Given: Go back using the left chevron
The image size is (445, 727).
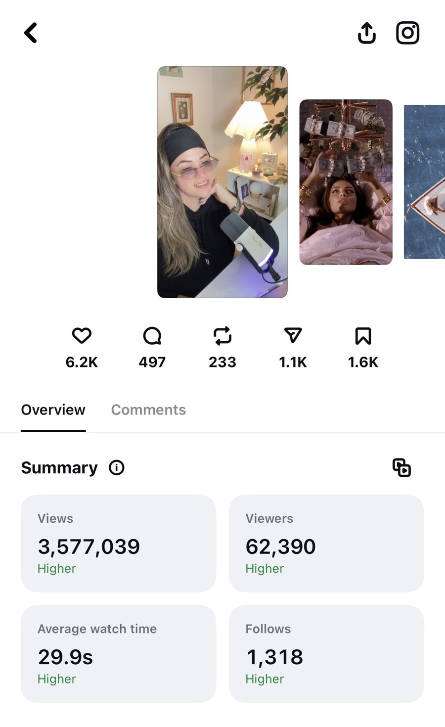Looking at the screenshot, I should click(x=31, y=33).
